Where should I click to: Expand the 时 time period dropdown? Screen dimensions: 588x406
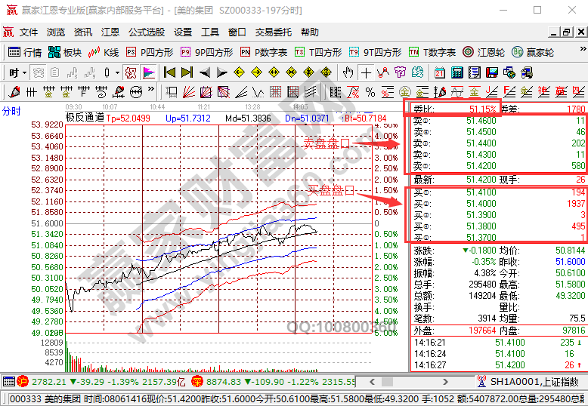click(18, 72)
